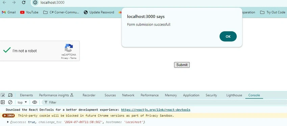The width and height of the screenshot is (287, 126).
Task: Activate the DevTools inspect element picker
Action: click(3, 95)
